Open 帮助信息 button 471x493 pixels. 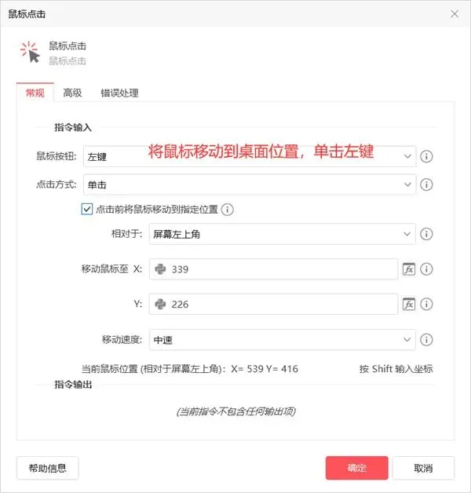pyautogui.click(x=47, y=468)
